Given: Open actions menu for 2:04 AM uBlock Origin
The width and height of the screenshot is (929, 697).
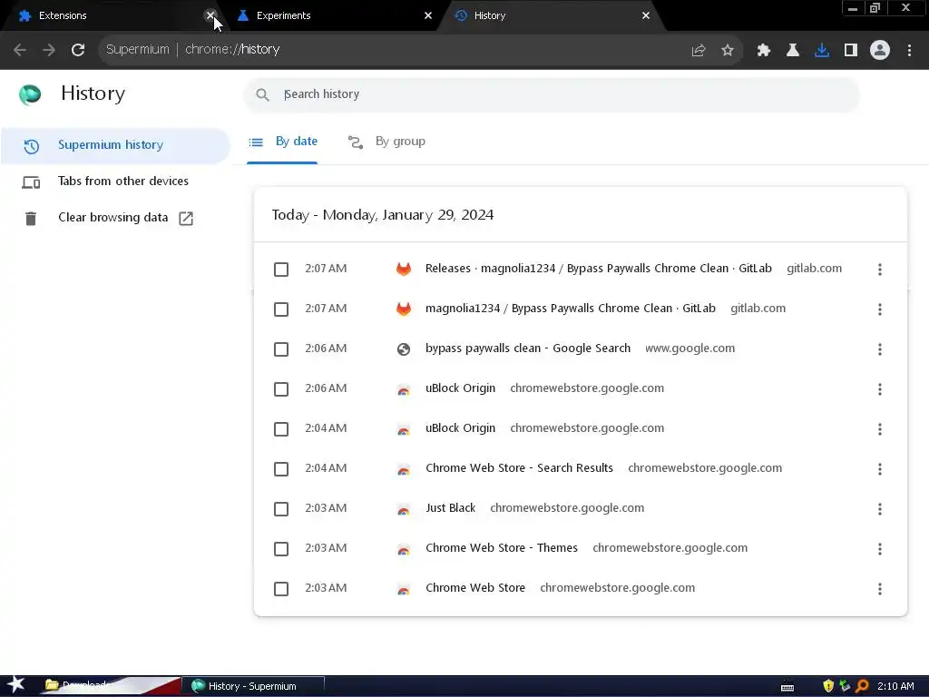Looking at the screenshot, I should [x=880, y=429].
